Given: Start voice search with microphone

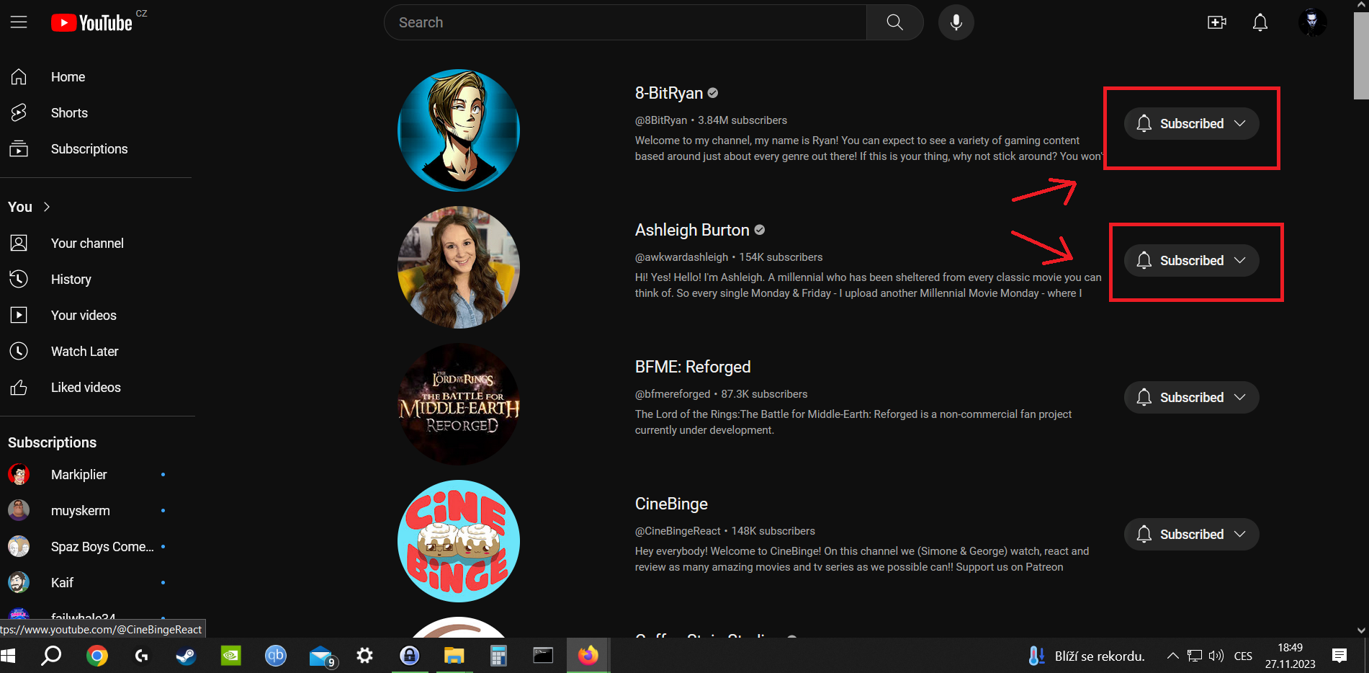Looking at the screenshot, I should (x=956, y=22).
